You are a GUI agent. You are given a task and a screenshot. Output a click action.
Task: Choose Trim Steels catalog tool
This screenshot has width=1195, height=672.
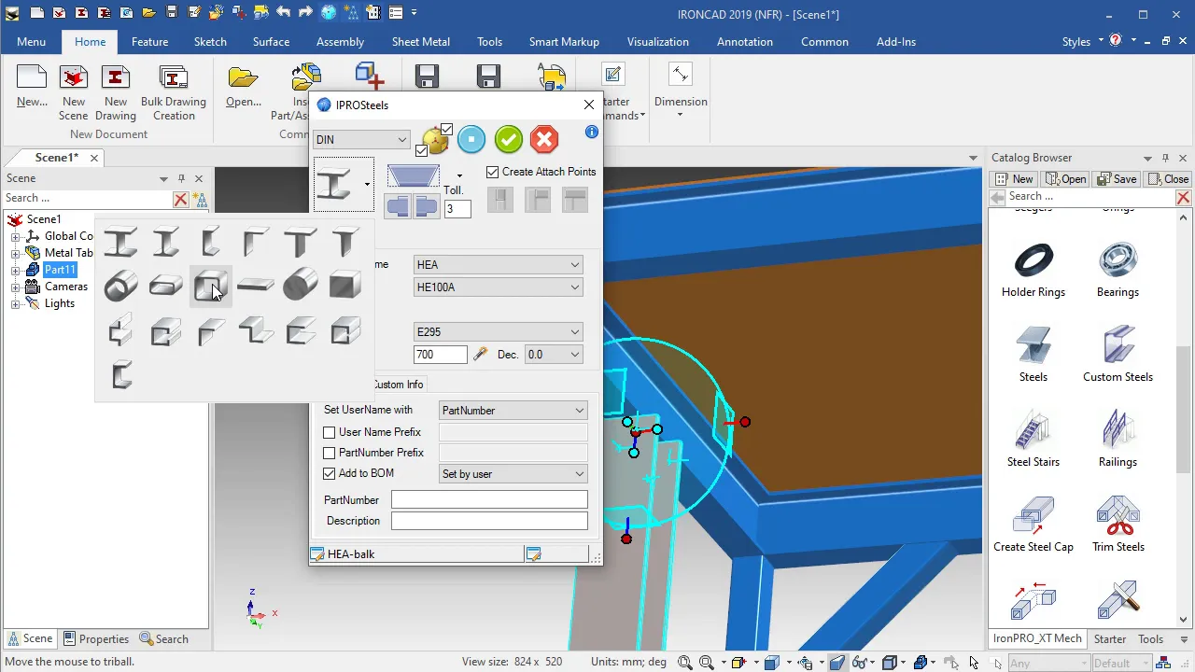click(x=1118, y=525)
